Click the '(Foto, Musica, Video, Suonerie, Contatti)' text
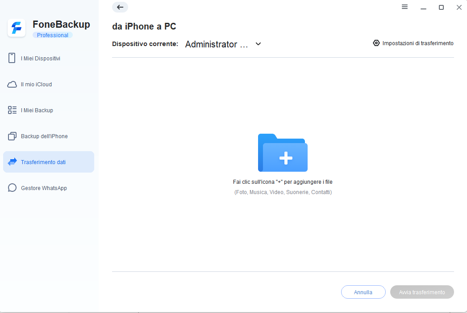 283,192
